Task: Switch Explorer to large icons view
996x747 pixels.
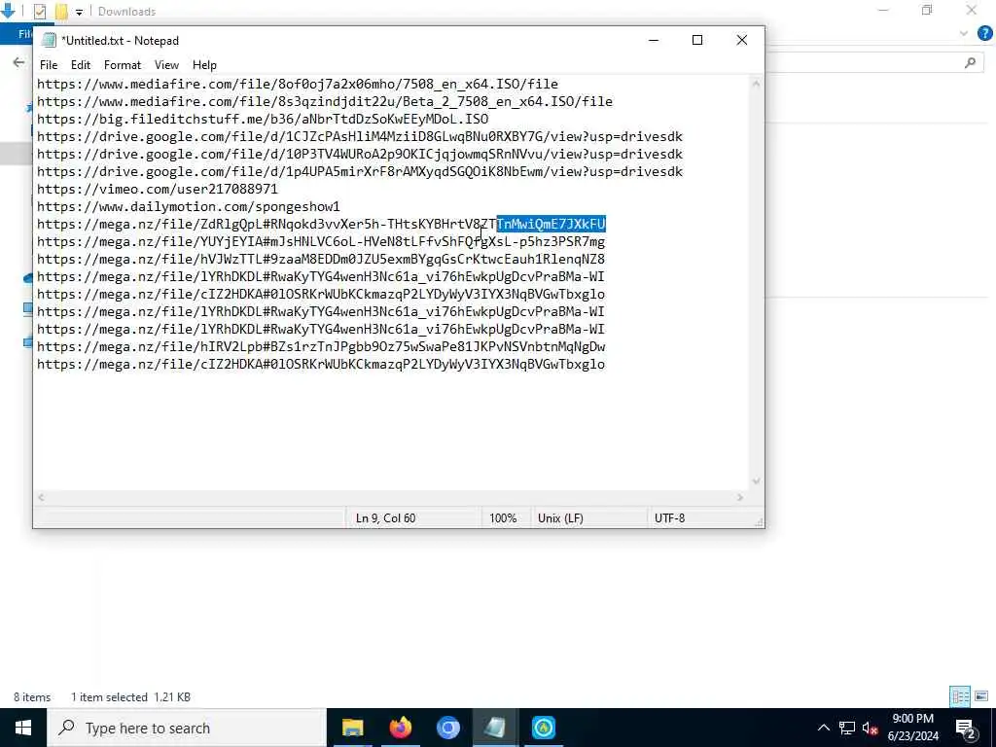Action: [x=981, y=696]
